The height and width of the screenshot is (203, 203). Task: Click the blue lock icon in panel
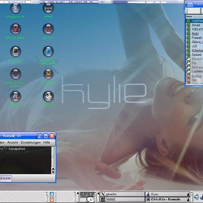click(52, 194)
